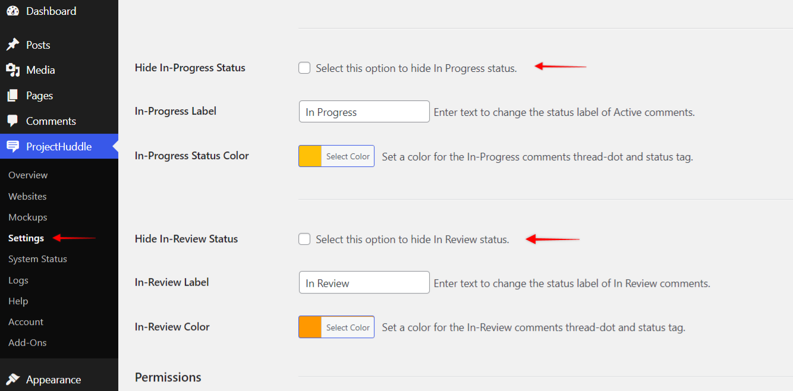Click the yellow In-Progress color swatch
This screenshot has height=391, width=793.
tap(310, 156)
